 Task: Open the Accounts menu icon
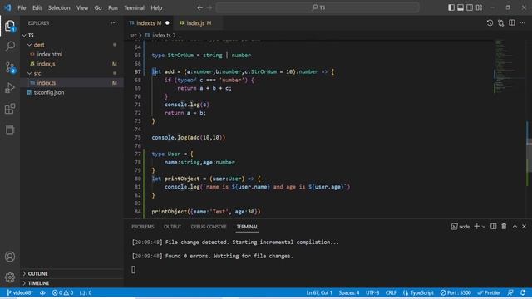[10, 257]
